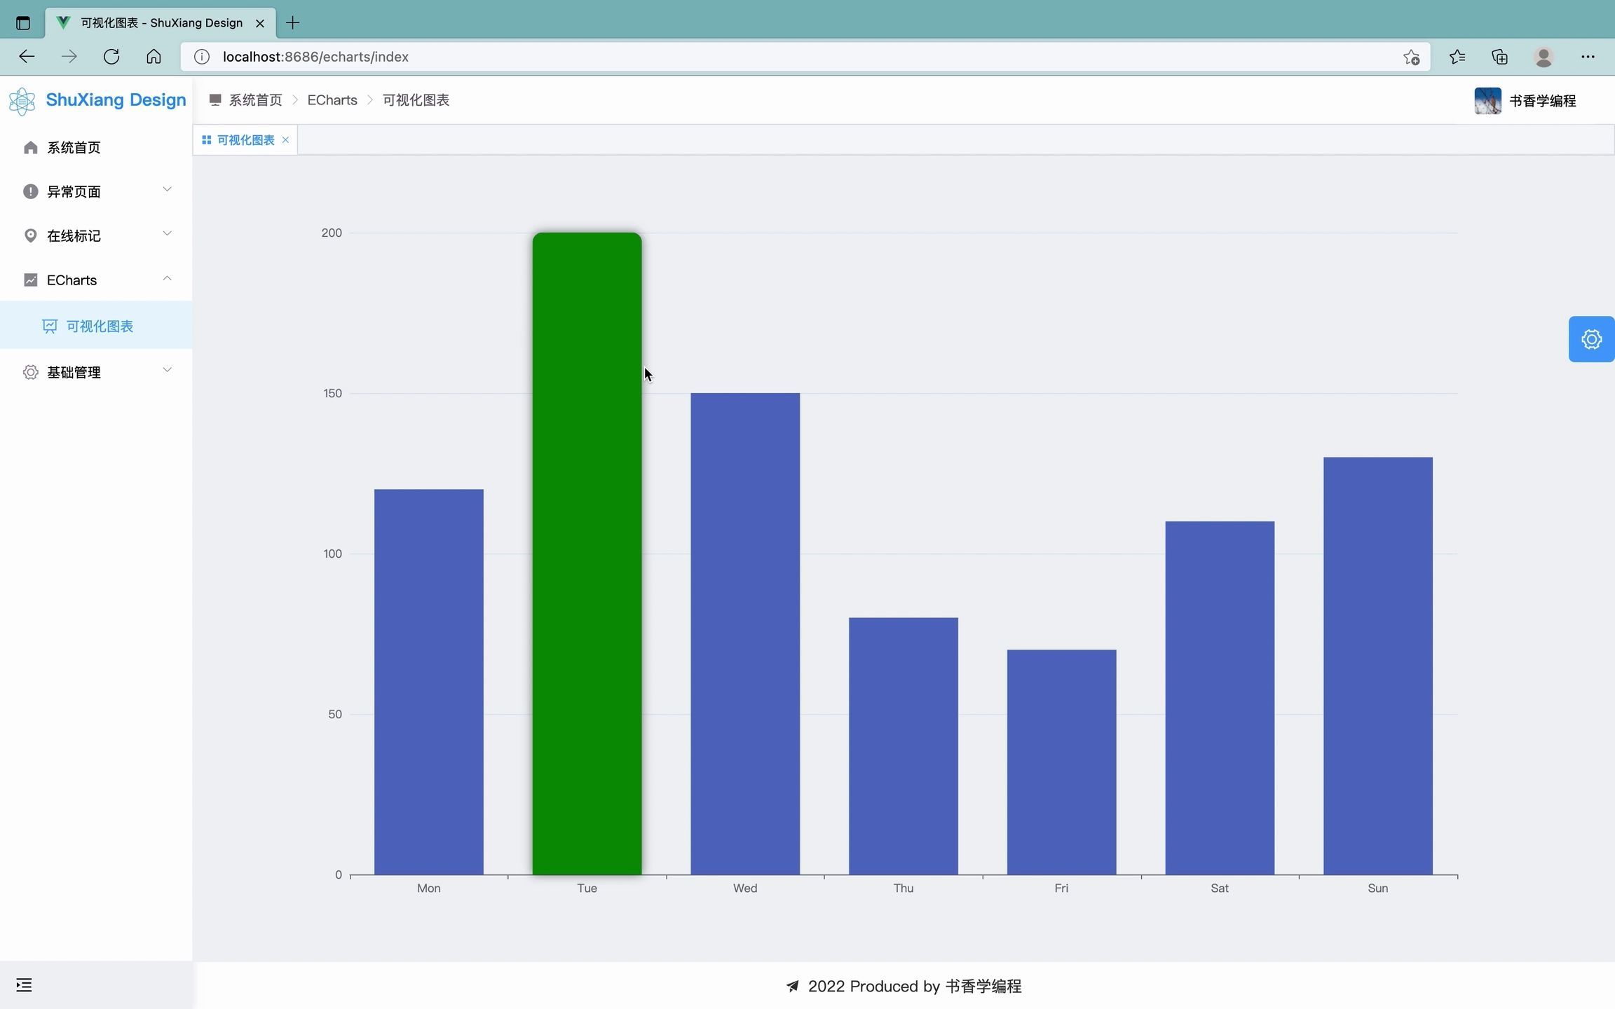Screen dimensions: 1615x1009
Task: Click the ShuXiang Design atom logo
Action: [22, 101]
